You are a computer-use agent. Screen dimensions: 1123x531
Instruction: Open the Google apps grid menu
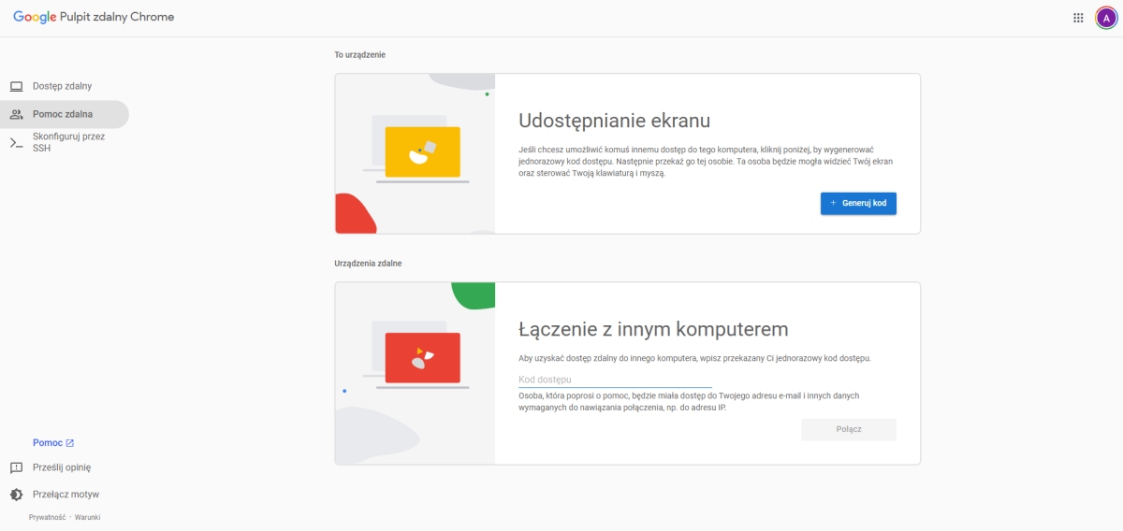coord(1078,18)
